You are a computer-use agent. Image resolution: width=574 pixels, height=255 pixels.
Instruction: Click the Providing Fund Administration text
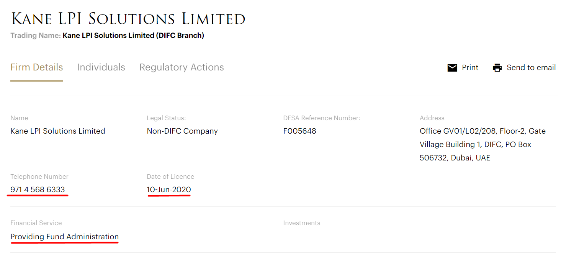(64, 237)
